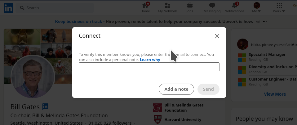The width and height of the screenshot is (297, 125).
Task: Open Specialist Manager job listing
Action: tap(267, 55)
